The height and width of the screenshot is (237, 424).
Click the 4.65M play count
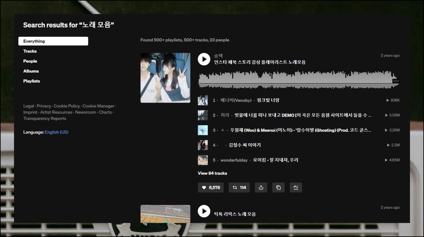(x=392, y=160)
